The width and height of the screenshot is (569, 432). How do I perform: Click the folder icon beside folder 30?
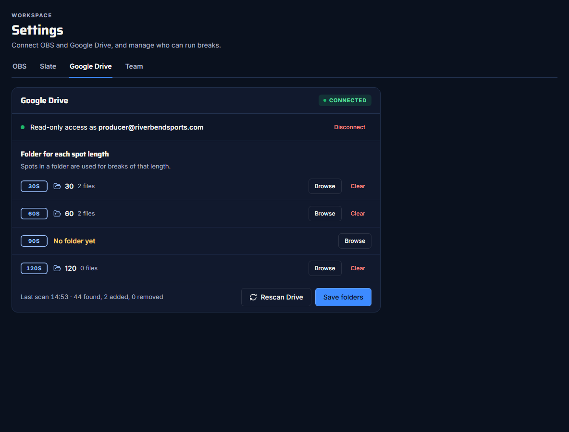point(57,186)
